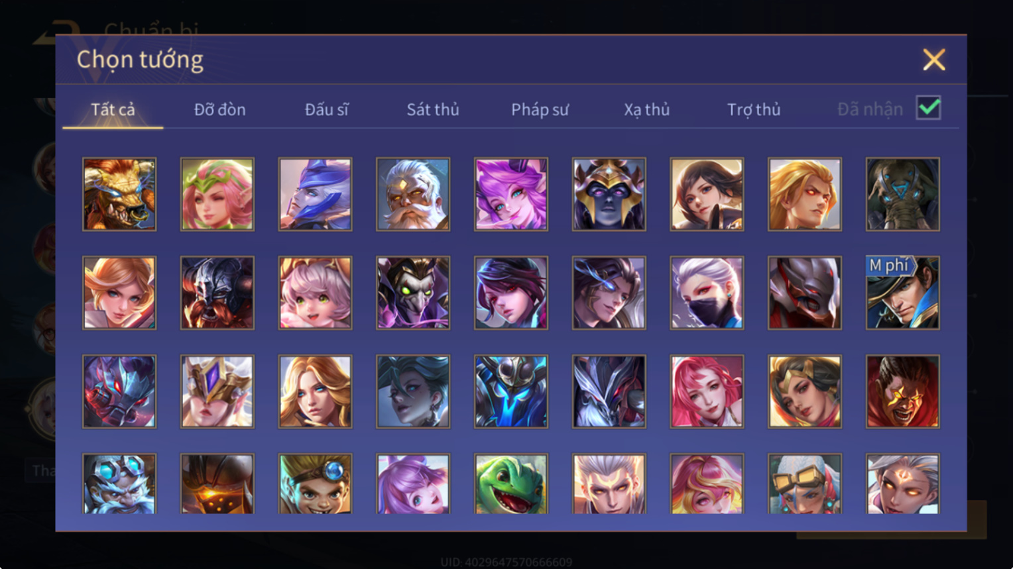Filter heroes by "Xạ thủ" tab
1013x569 pixels.
click(x=646, y=109)
